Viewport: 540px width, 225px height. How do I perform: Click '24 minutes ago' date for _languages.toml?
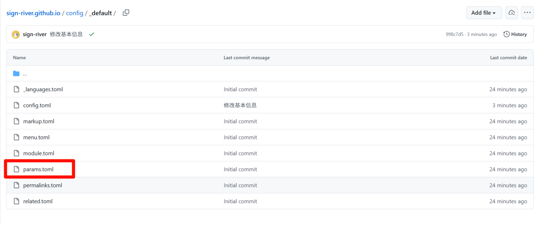pyautogui.click(x=508, y=89)
